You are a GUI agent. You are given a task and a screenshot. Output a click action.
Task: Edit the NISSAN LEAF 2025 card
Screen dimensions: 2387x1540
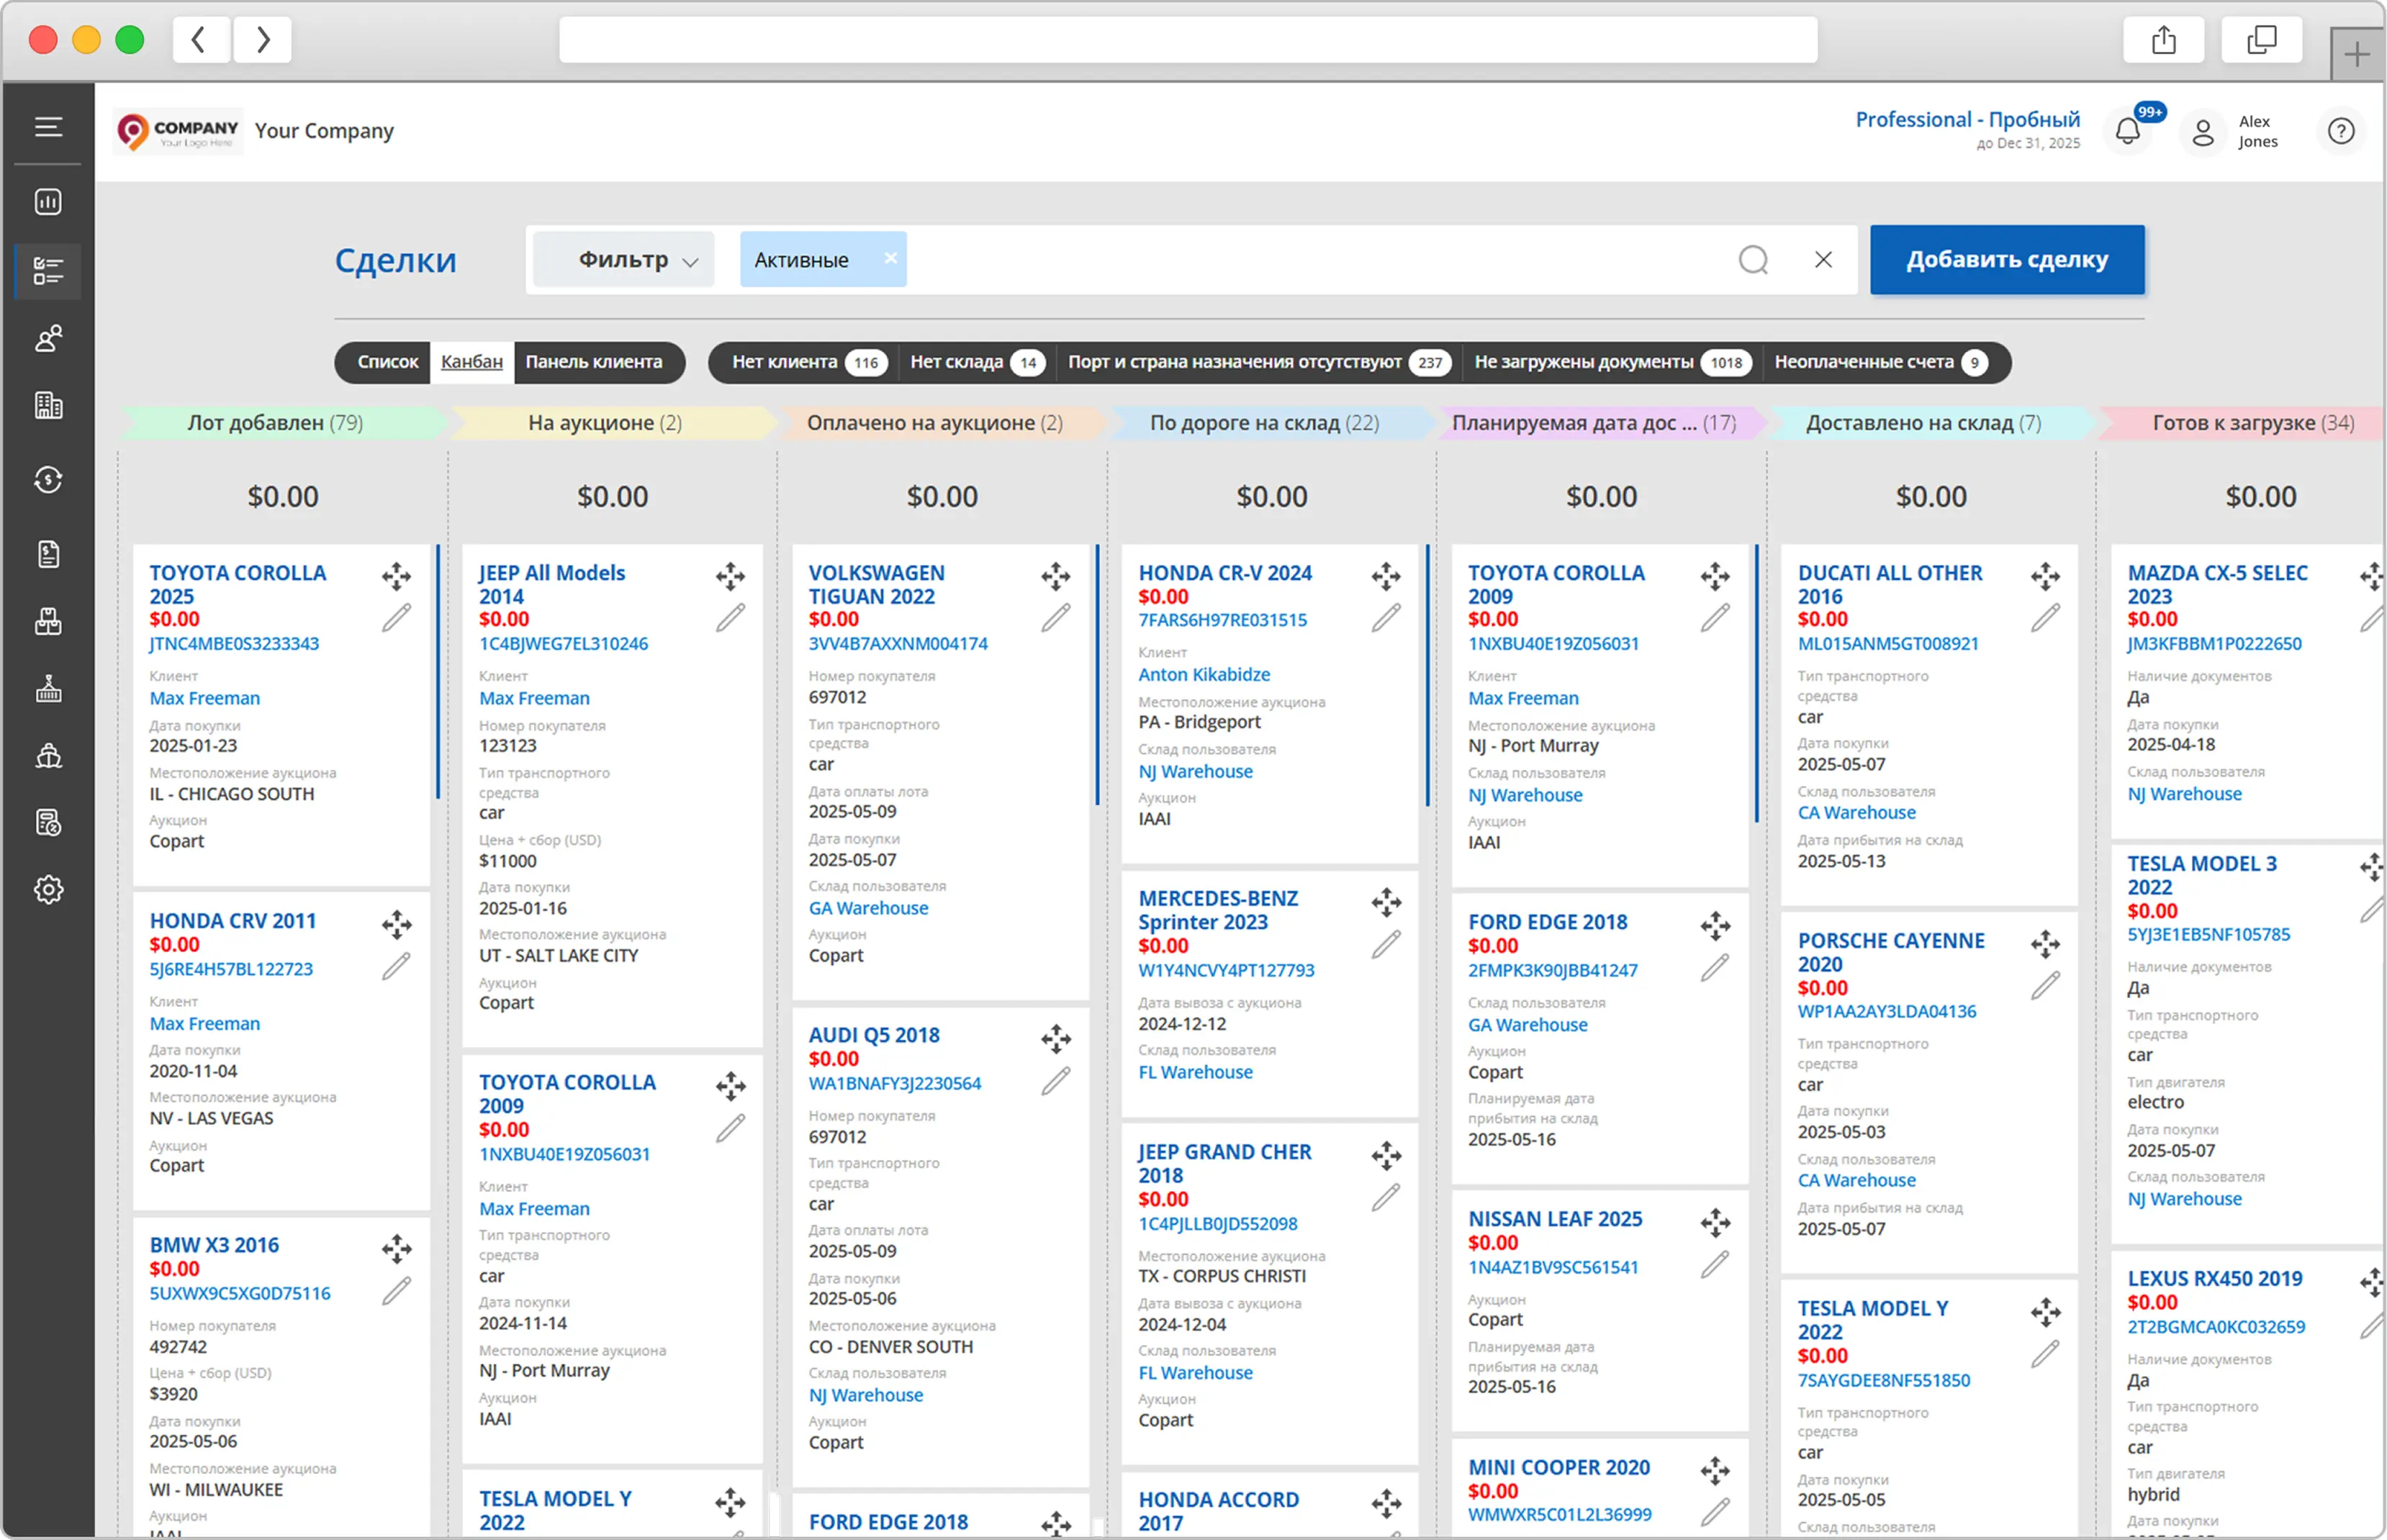click(1715, 1265)
